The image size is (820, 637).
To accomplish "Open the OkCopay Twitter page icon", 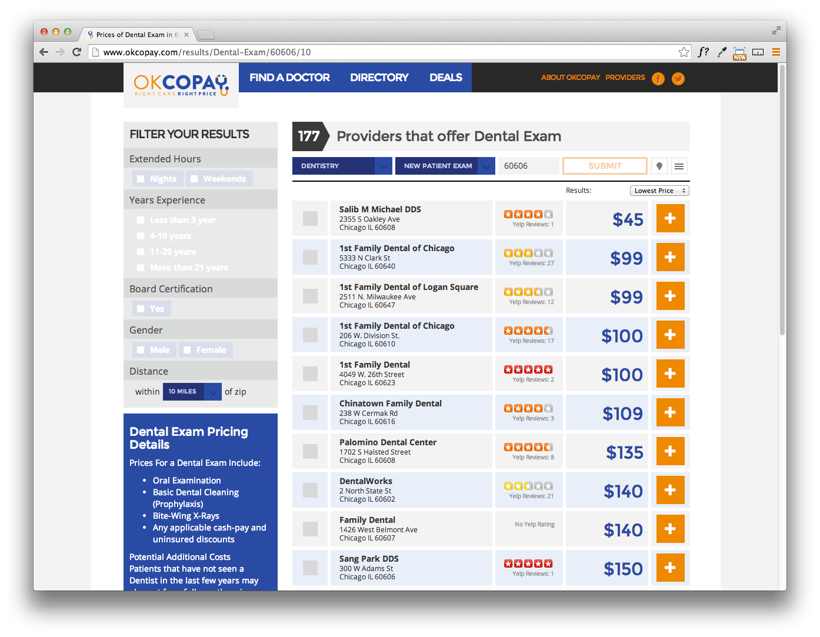I will click(678, 78).
